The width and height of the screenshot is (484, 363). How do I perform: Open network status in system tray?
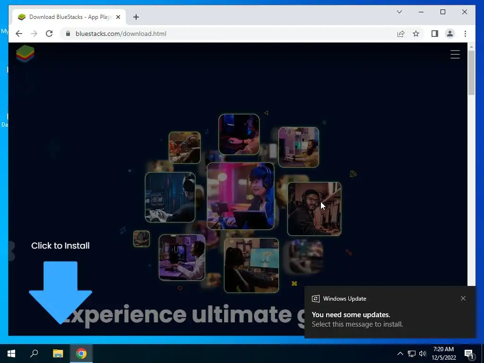[x=412, y=354]
